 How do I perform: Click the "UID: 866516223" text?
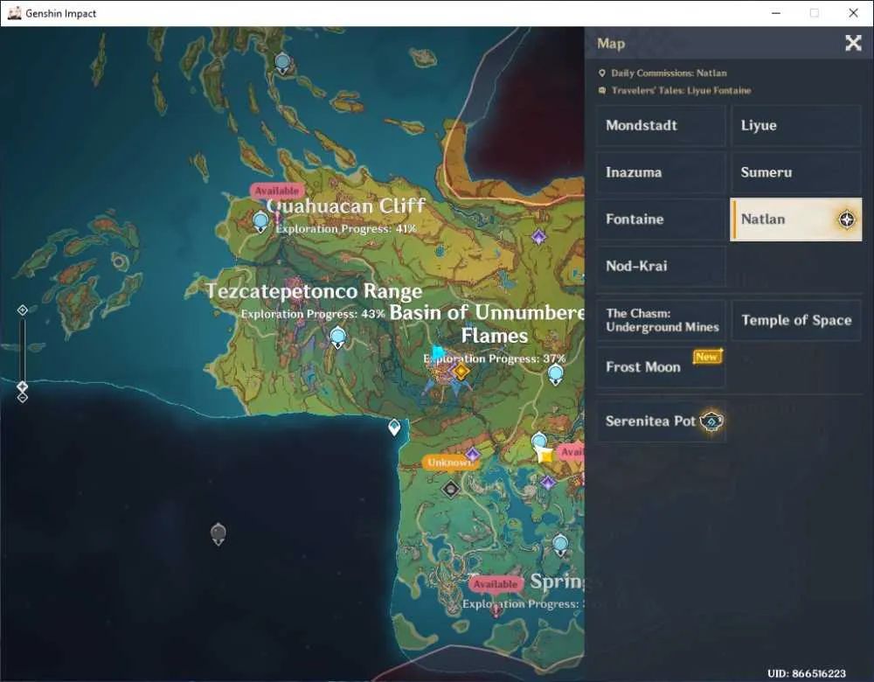(x=806, y=673)
